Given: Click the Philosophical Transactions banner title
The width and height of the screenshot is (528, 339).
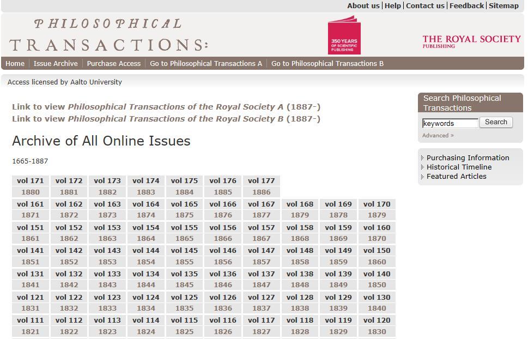Looking at the screenshot, I should 108,35.
